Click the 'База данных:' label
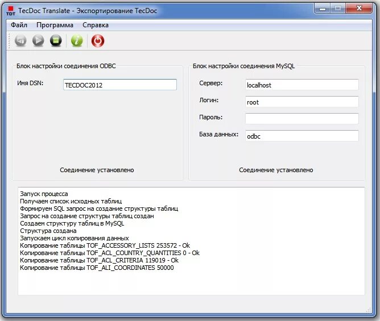380x321 pixels. point(219,134)
